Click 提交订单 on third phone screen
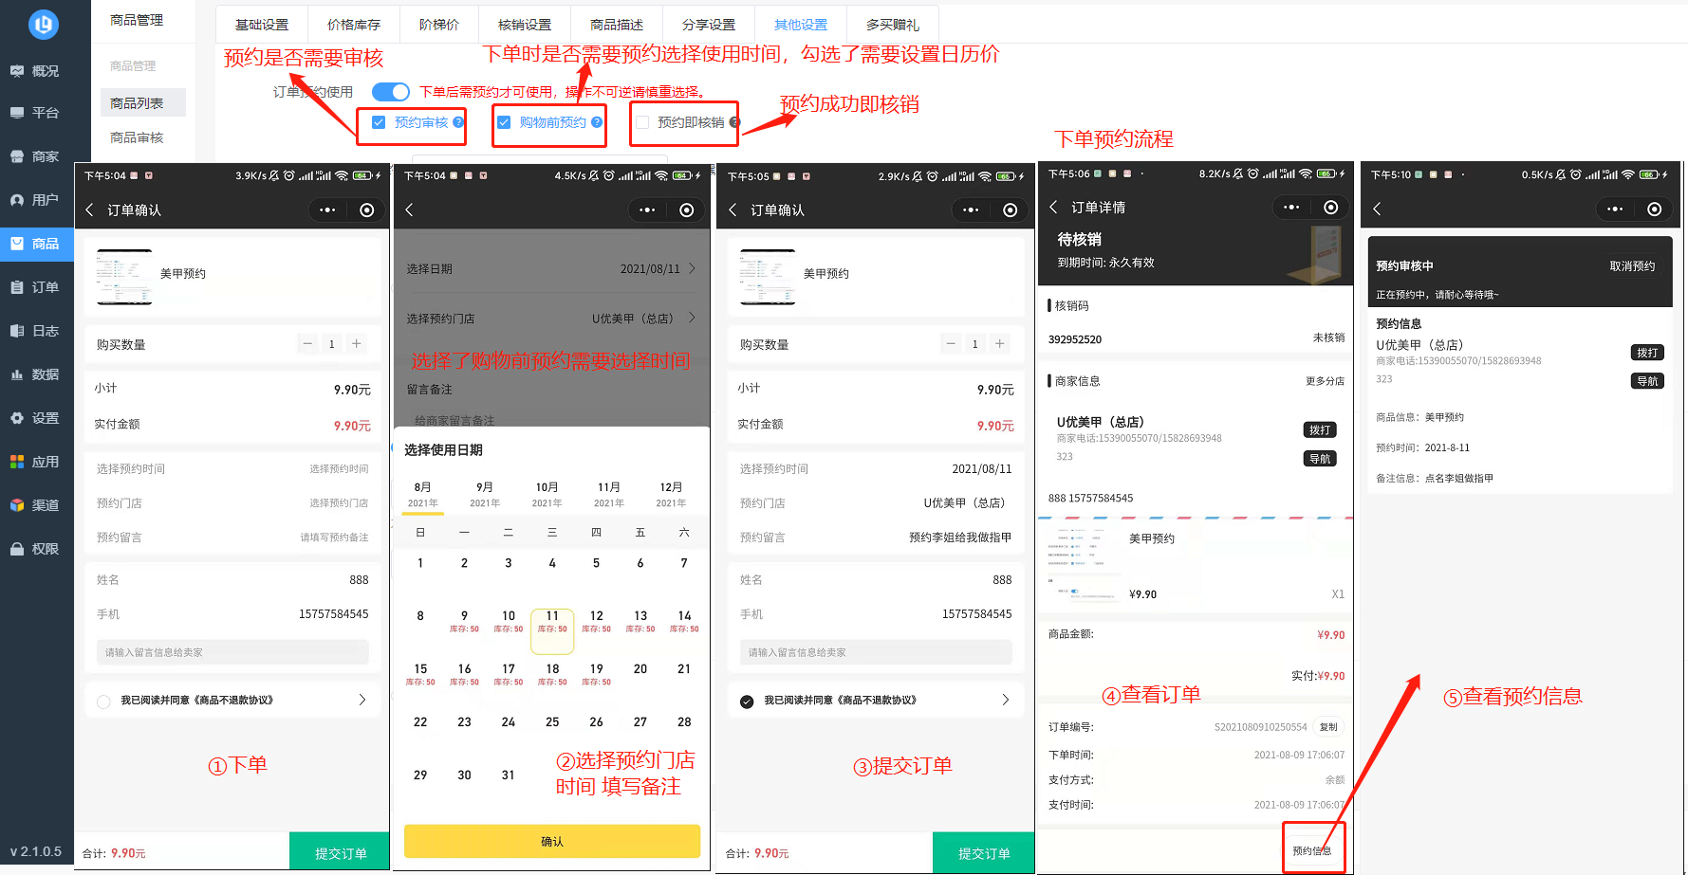Image resolution: width=1688 pixels, height=875 pixels. [x=984, y=852]
